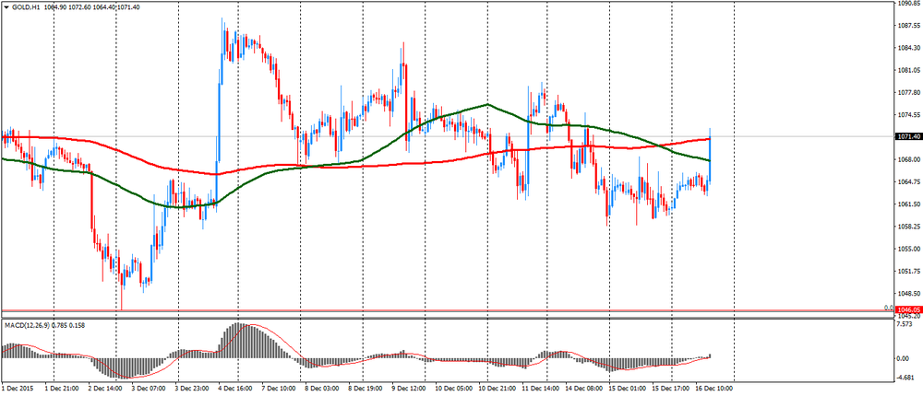Click the red 1046.05 level price tag

point(907,310)
